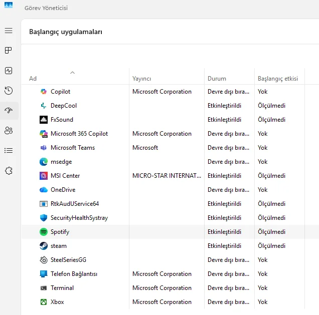Select the Telefon Bağlantısı row
Viewport: 319px width, 315px height.
coord(74,274)
